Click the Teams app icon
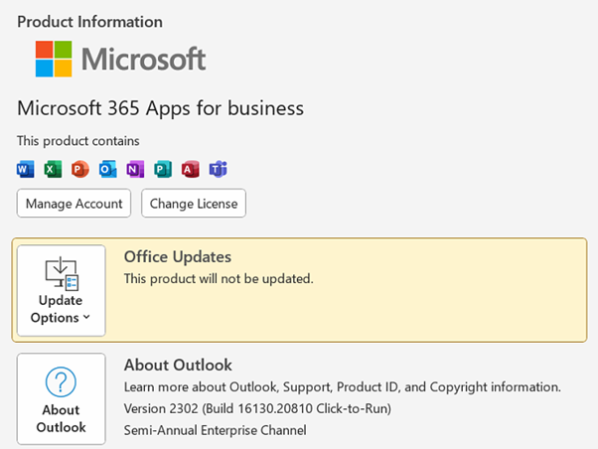The height and width of the screenshot is (449, 598). [x=219, y=169]
